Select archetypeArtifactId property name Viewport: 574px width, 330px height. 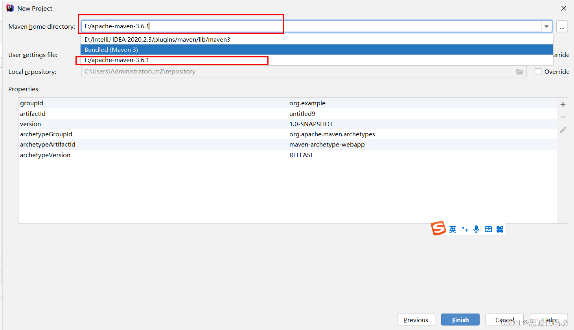point(48,145)
